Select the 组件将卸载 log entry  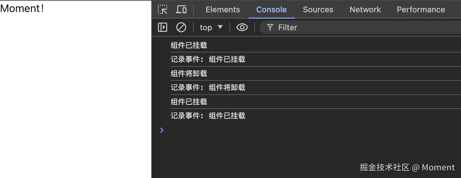click(189, 73)
